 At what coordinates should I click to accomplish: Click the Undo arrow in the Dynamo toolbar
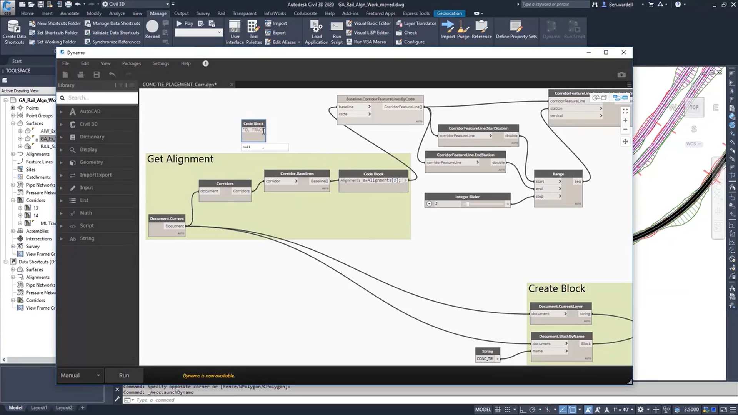click(x=112, y=75)
